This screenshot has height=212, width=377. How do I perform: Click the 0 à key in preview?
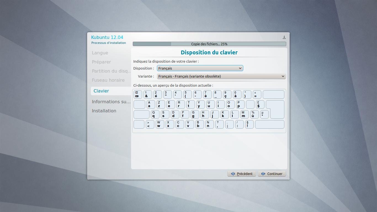[237, 94]
